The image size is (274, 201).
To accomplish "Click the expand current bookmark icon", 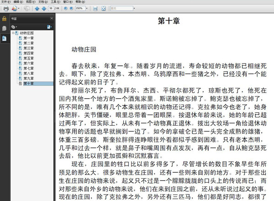I will pos(49,27).
